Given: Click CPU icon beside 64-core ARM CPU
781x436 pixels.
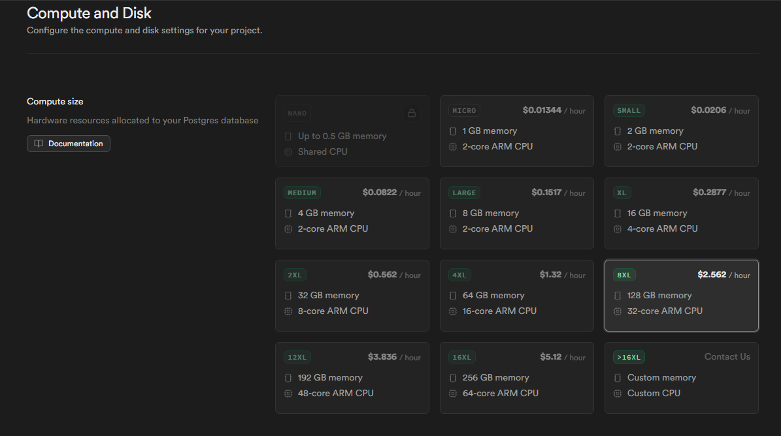Looking at the screenshot, I should point(453,394).
